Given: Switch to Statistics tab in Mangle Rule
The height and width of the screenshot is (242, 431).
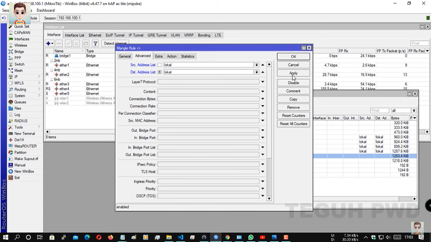Looking at the screenshot, I should (187, 56).
